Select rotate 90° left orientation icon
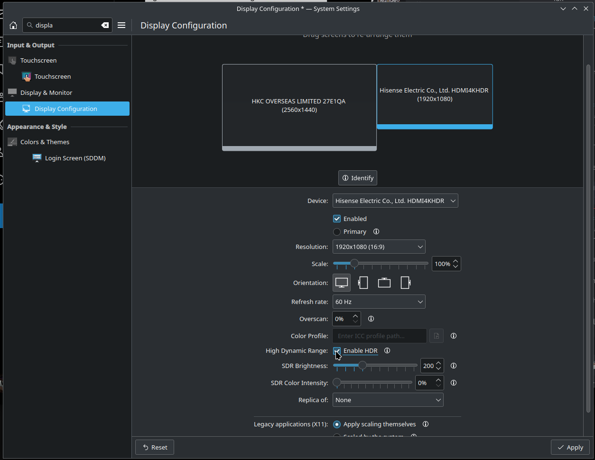This screenshot has height=460, width=595. point(363,283)
